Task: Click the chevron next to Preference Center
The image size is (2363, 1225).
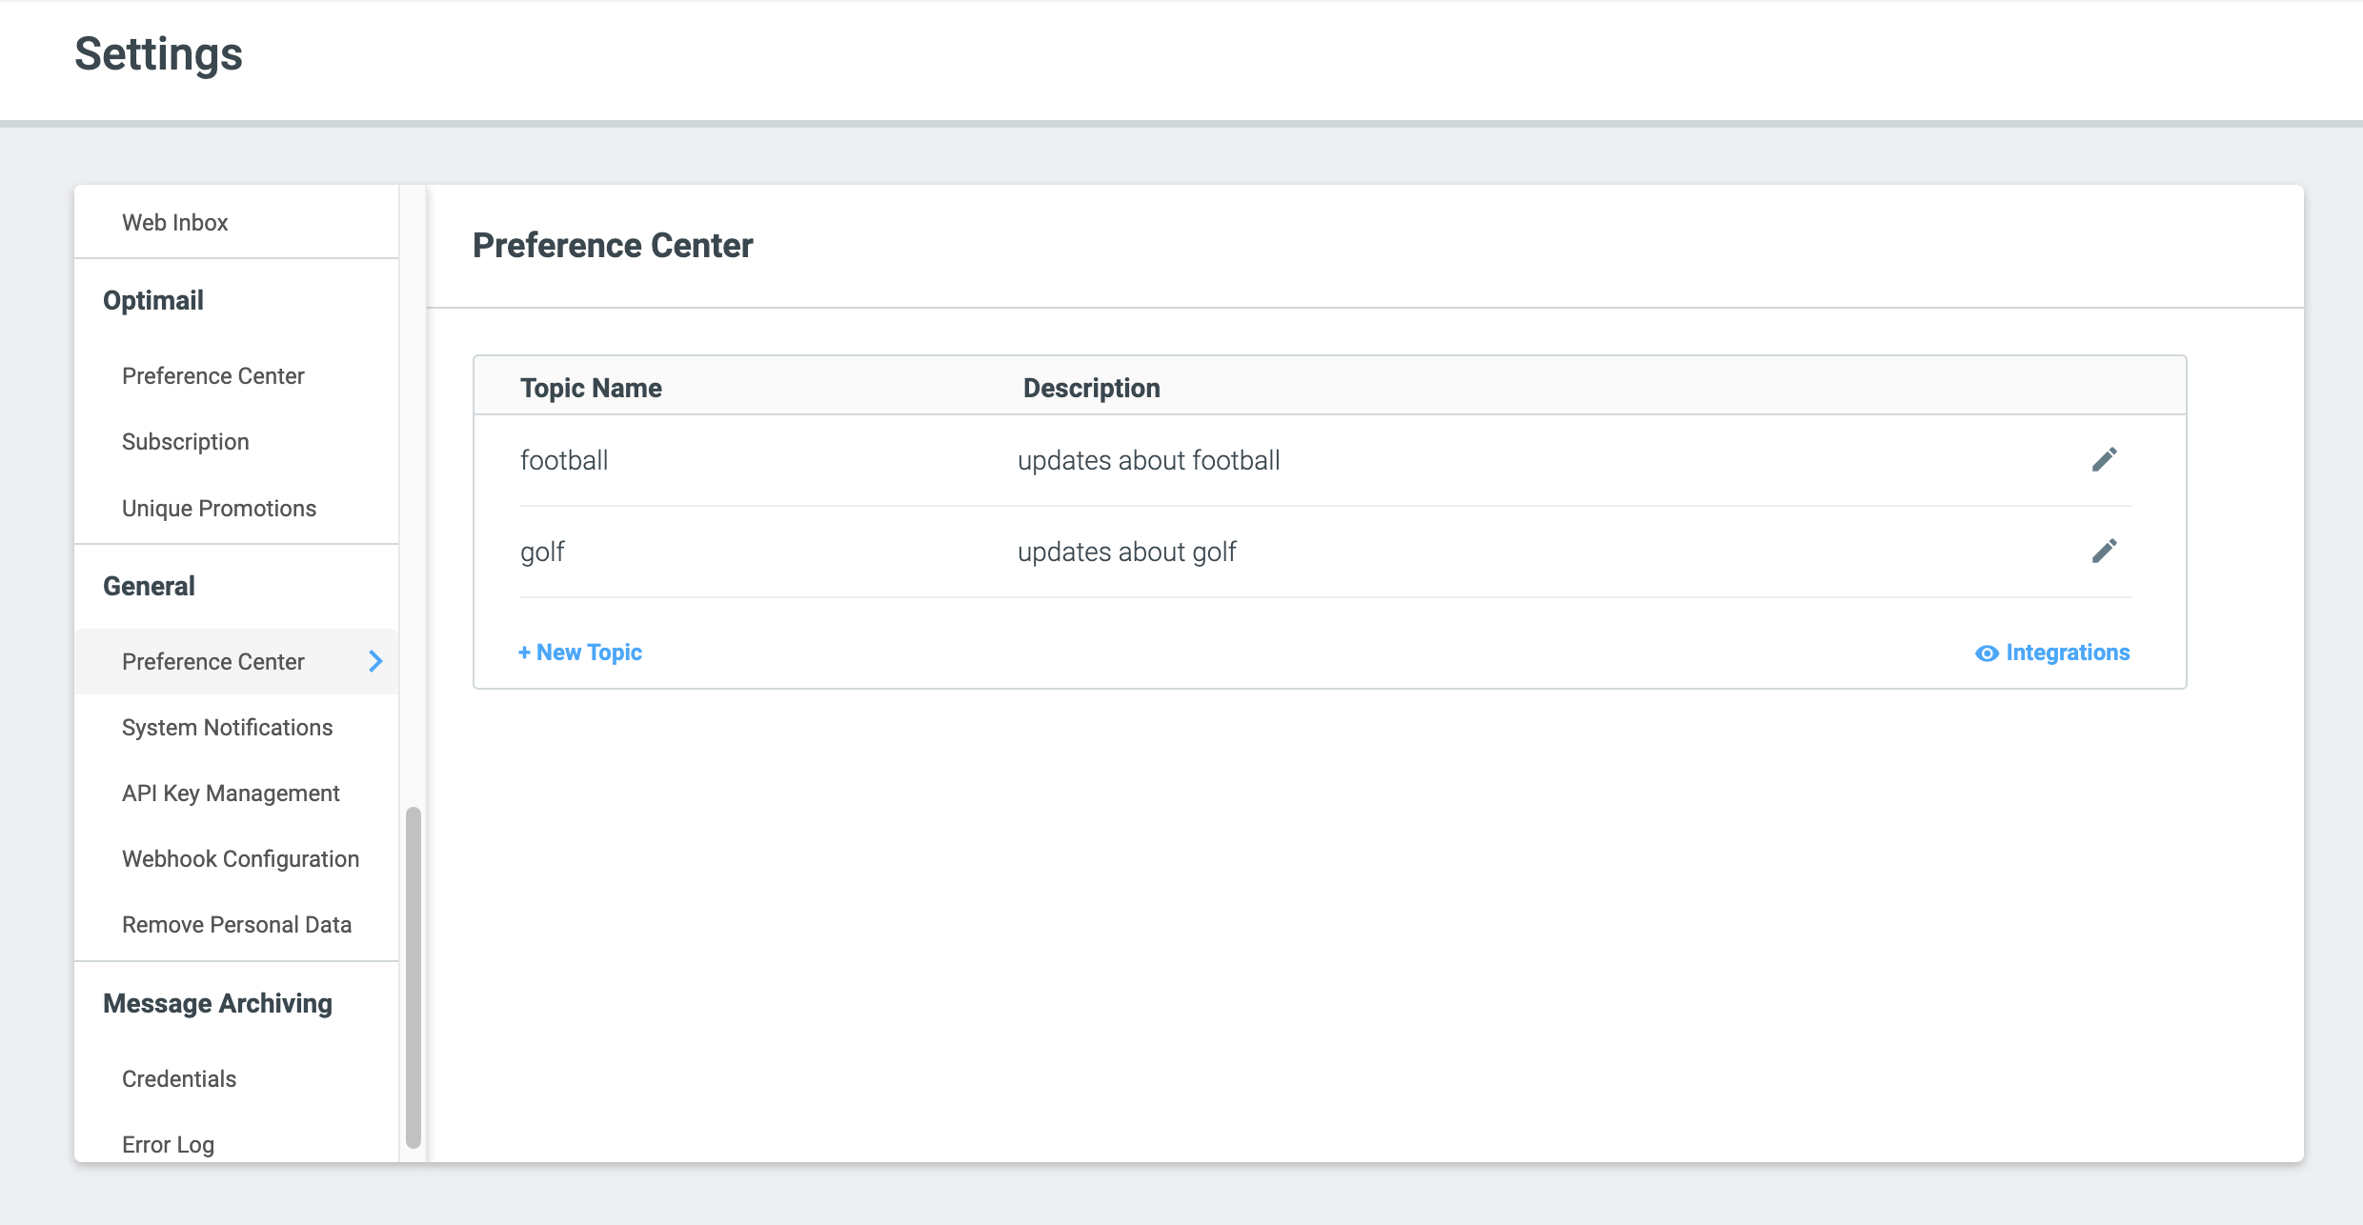Action: pos(375,661)
